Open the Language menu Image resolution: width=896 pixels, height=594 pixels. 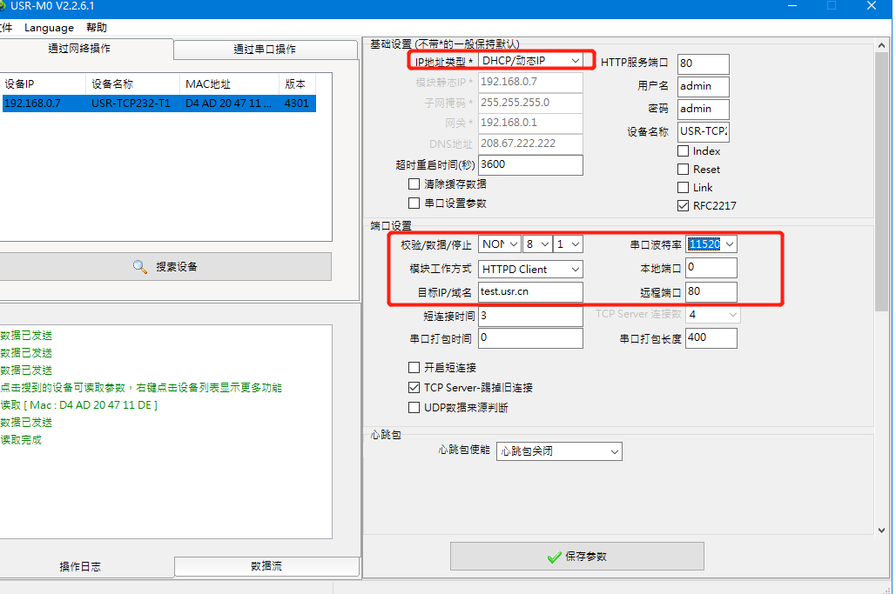[49, 28]
